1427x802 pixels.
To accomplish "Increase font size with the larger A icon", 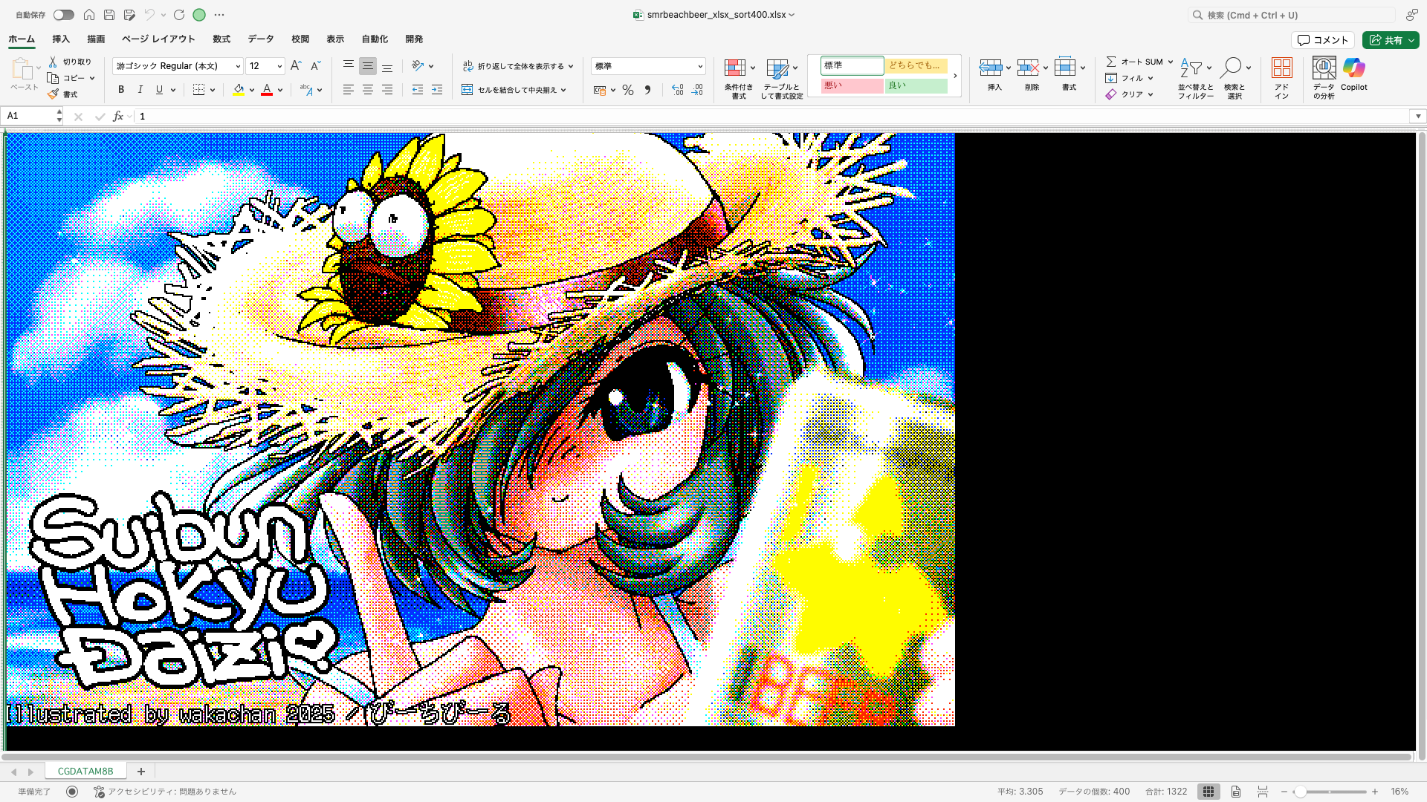I will pos(296,66).
